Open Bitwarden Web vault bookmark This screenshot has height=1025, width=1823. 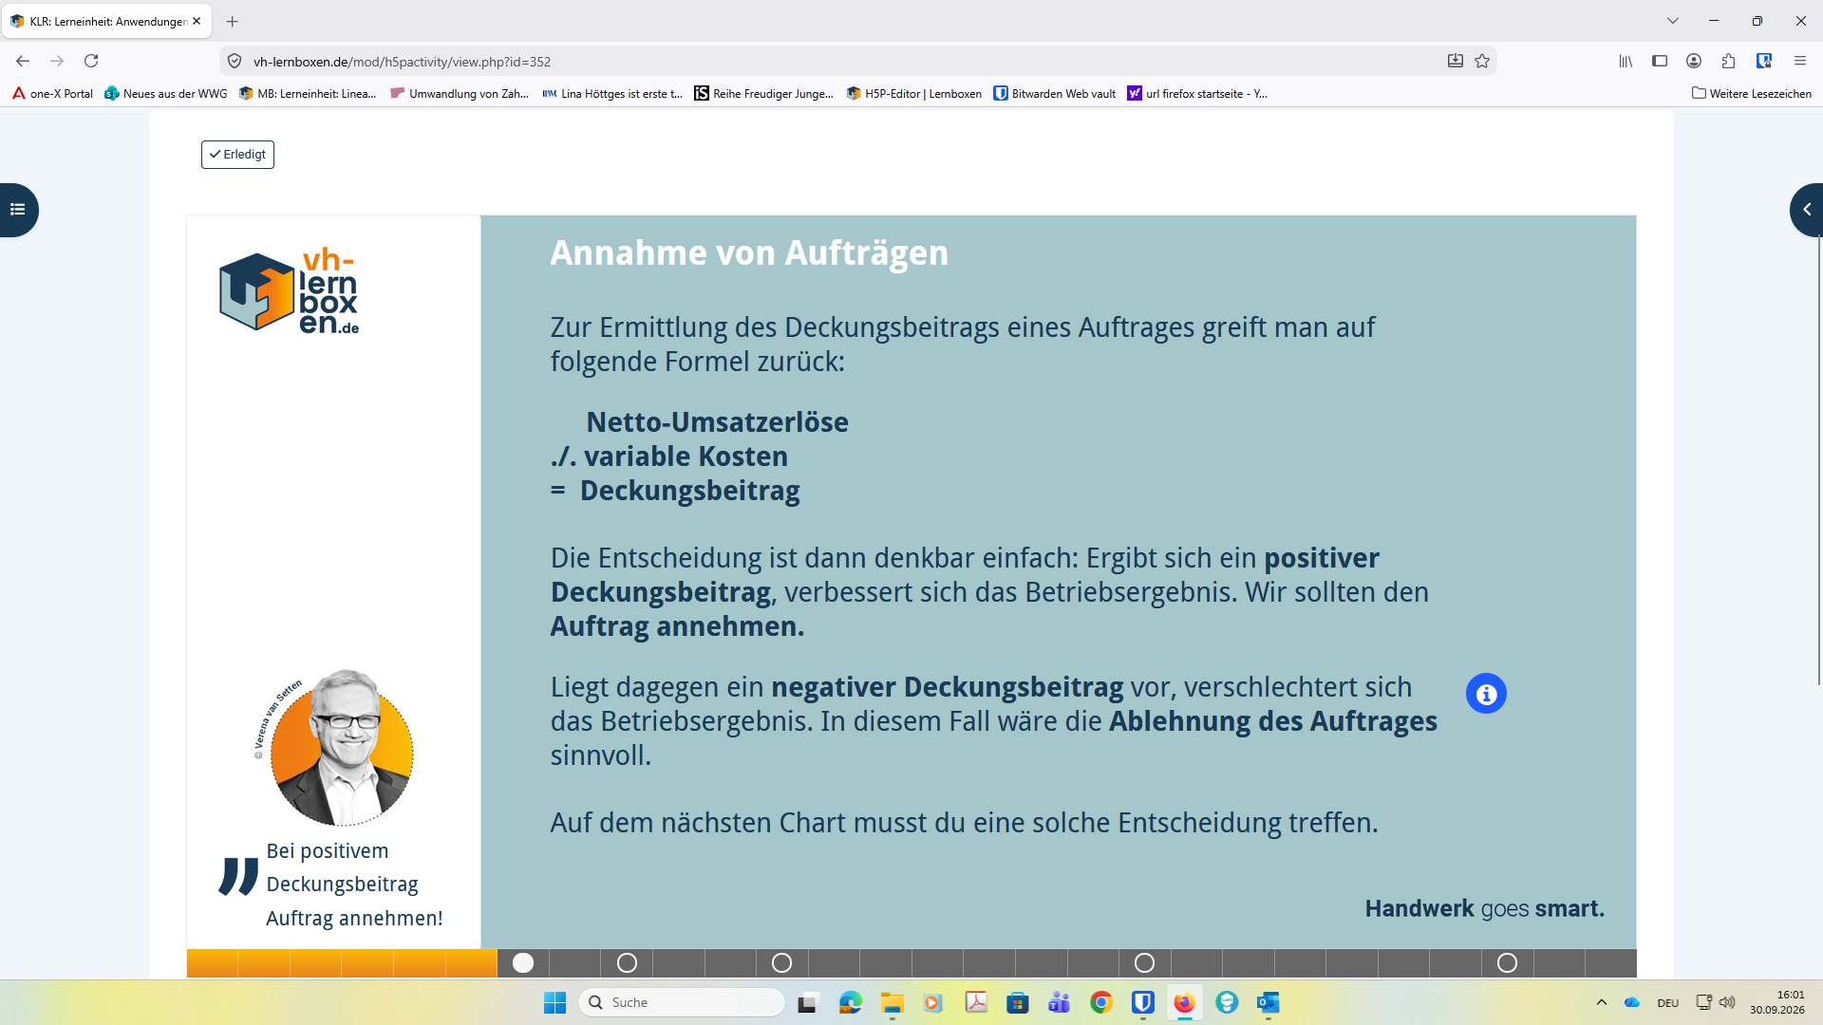(x=1055, y=93)
